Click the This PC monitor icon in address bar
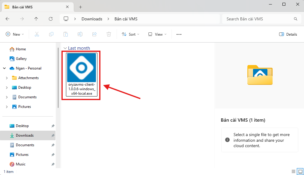The height and width of the screenshot is (175, 304). click(x=66, y=19)
